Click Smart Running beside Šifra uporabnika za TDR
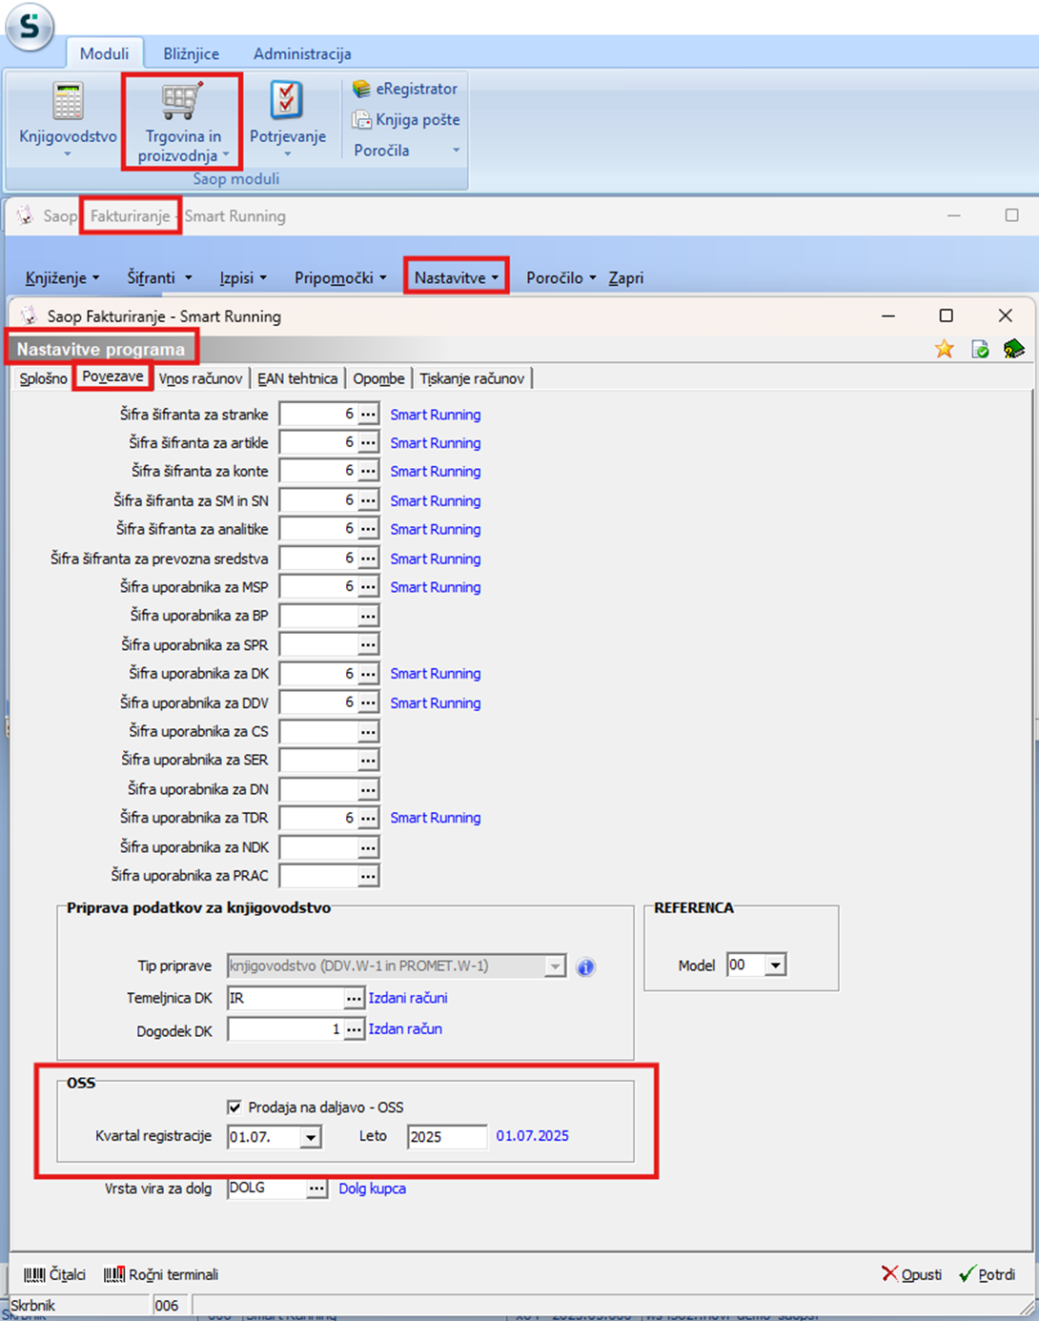This screenshot has width=1039, height=1321. click(436, 818)
